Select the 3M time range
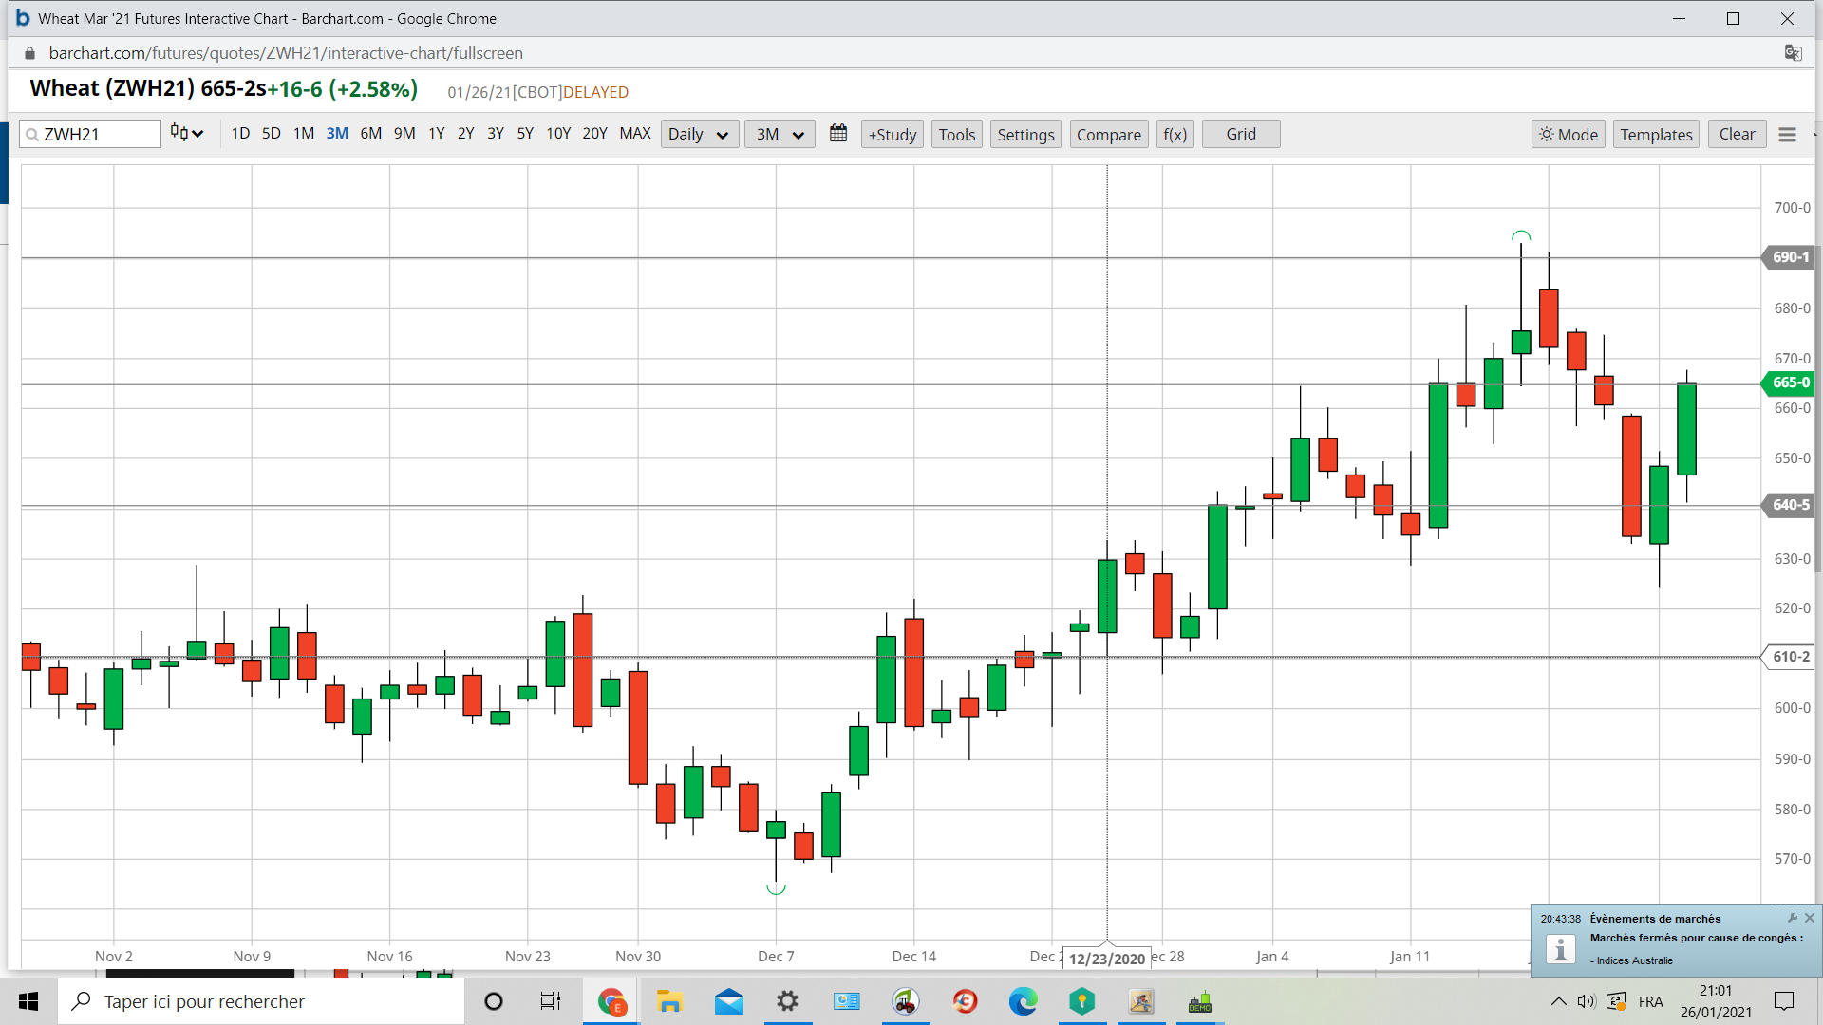Image resolution: width=1823 pixels, height=1025 pixels. [x=337, y=134]
